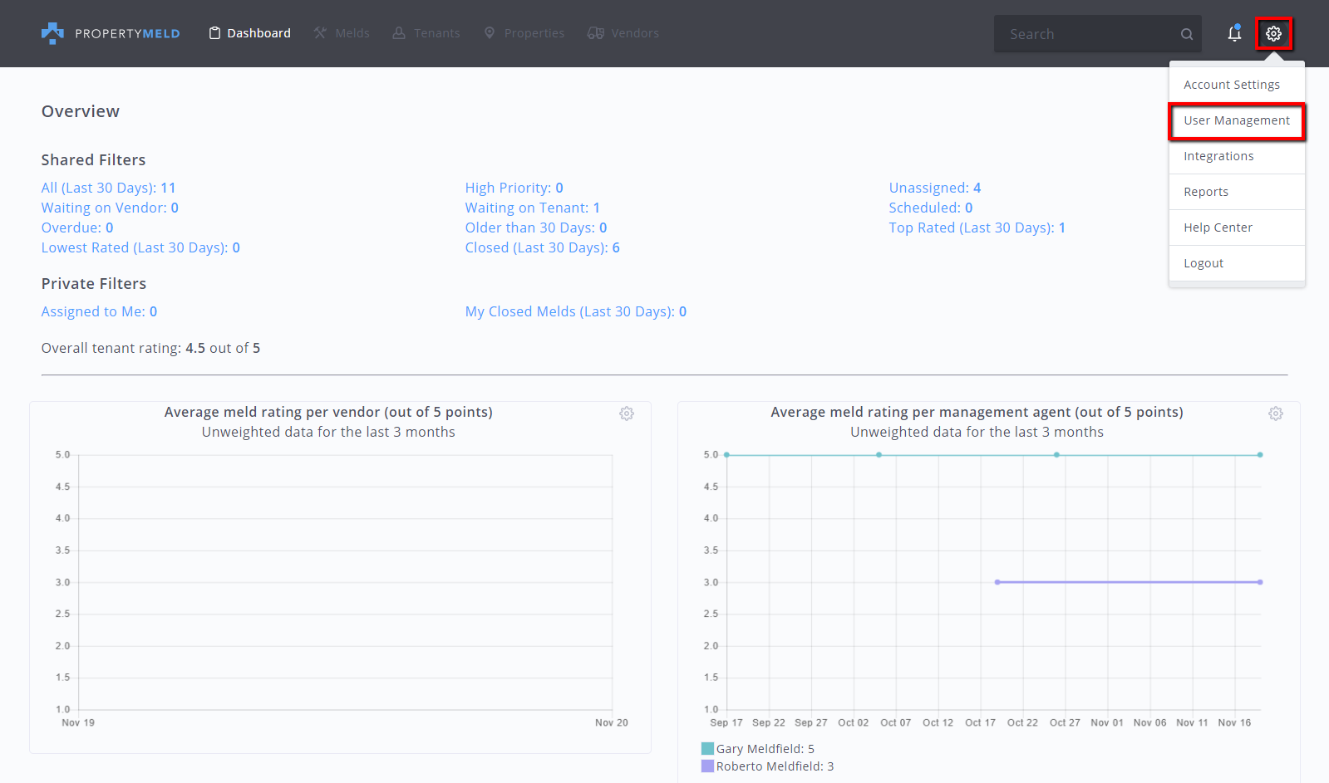Screen dimensions: 1329x783
Task: Select Logout from the menu
Action: (1237, 263)
